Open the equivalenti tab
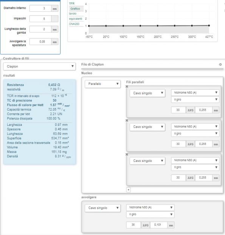The height and width of the screenshot is (235, 225). point(76,19)
